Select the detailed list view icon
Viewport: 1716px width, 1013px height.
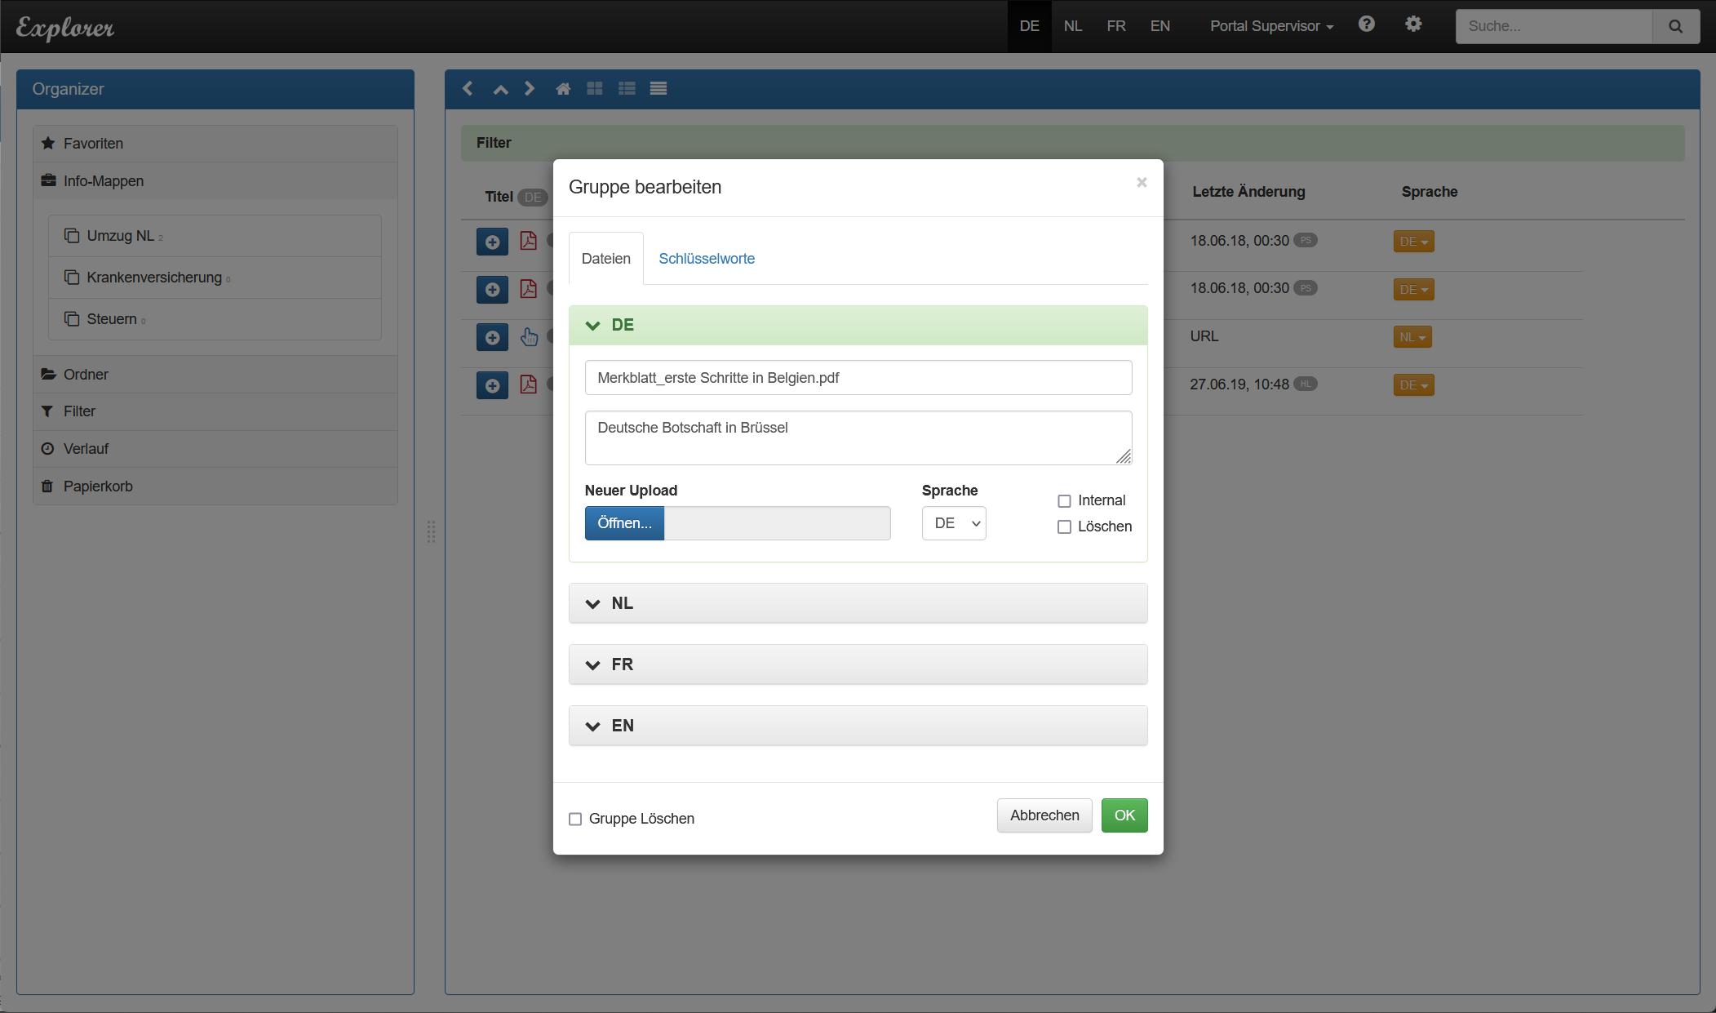coord(627,89)
